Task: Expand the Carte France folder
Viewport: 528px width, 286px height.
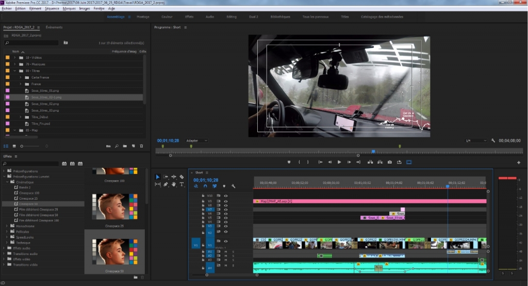Action: (x=21, y=77)
